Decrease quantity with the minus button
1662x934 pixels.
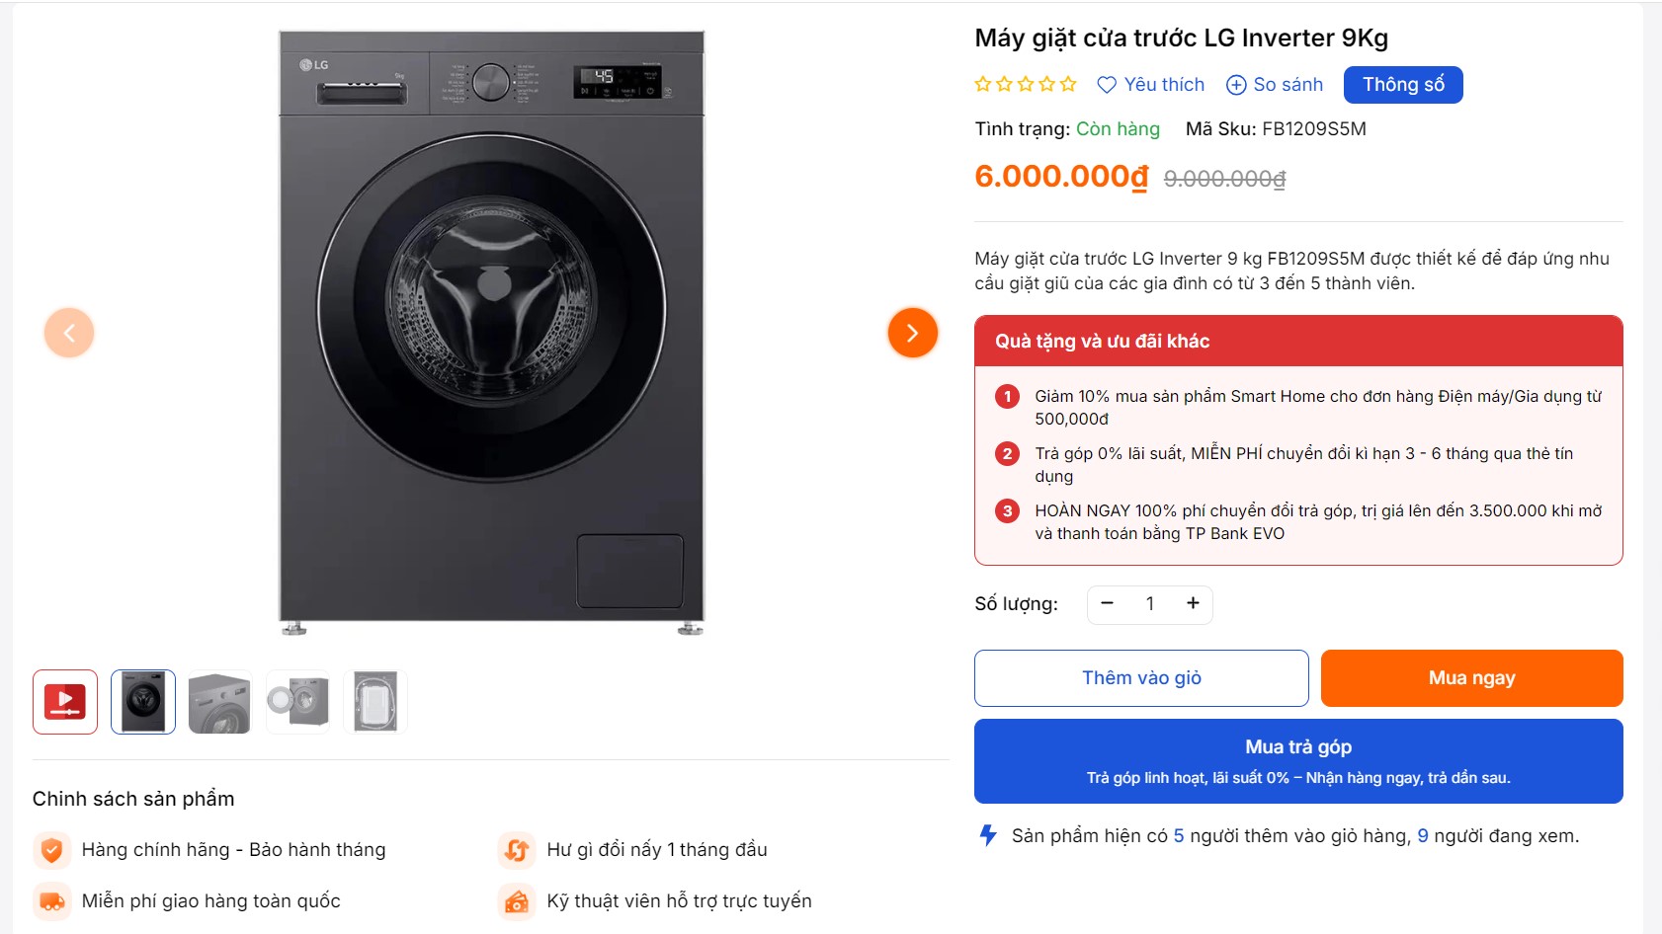pyautogui.click(x=1108, y=603)
